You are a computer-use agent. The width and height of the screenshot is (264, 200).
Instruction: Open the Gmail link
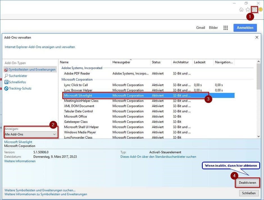pyautogui.click(x=201, y=28)
